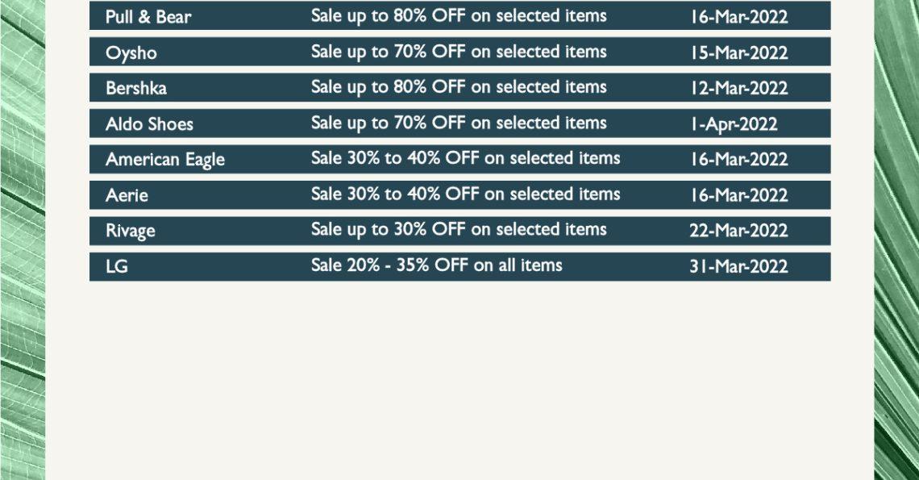The width and height of the screenshot is (919, 480).
Task: Click the Oysho brand name
Action: 131,52
